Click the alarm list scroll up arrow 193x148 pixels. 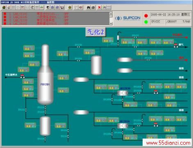[111, 14]
